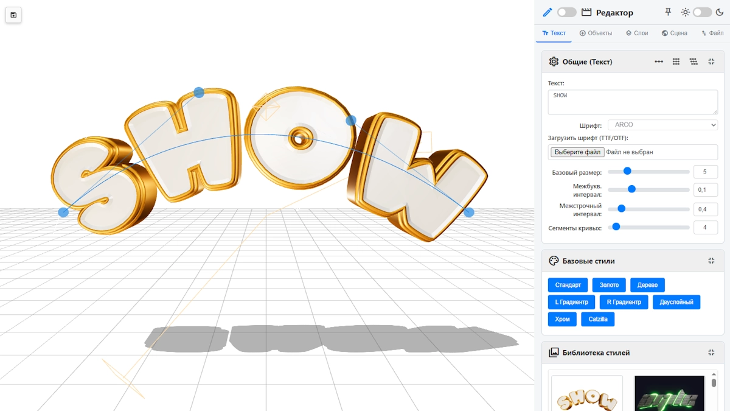The image size is (730, 411).
Task: Apply the Дерево style
Action: (647, 285)
